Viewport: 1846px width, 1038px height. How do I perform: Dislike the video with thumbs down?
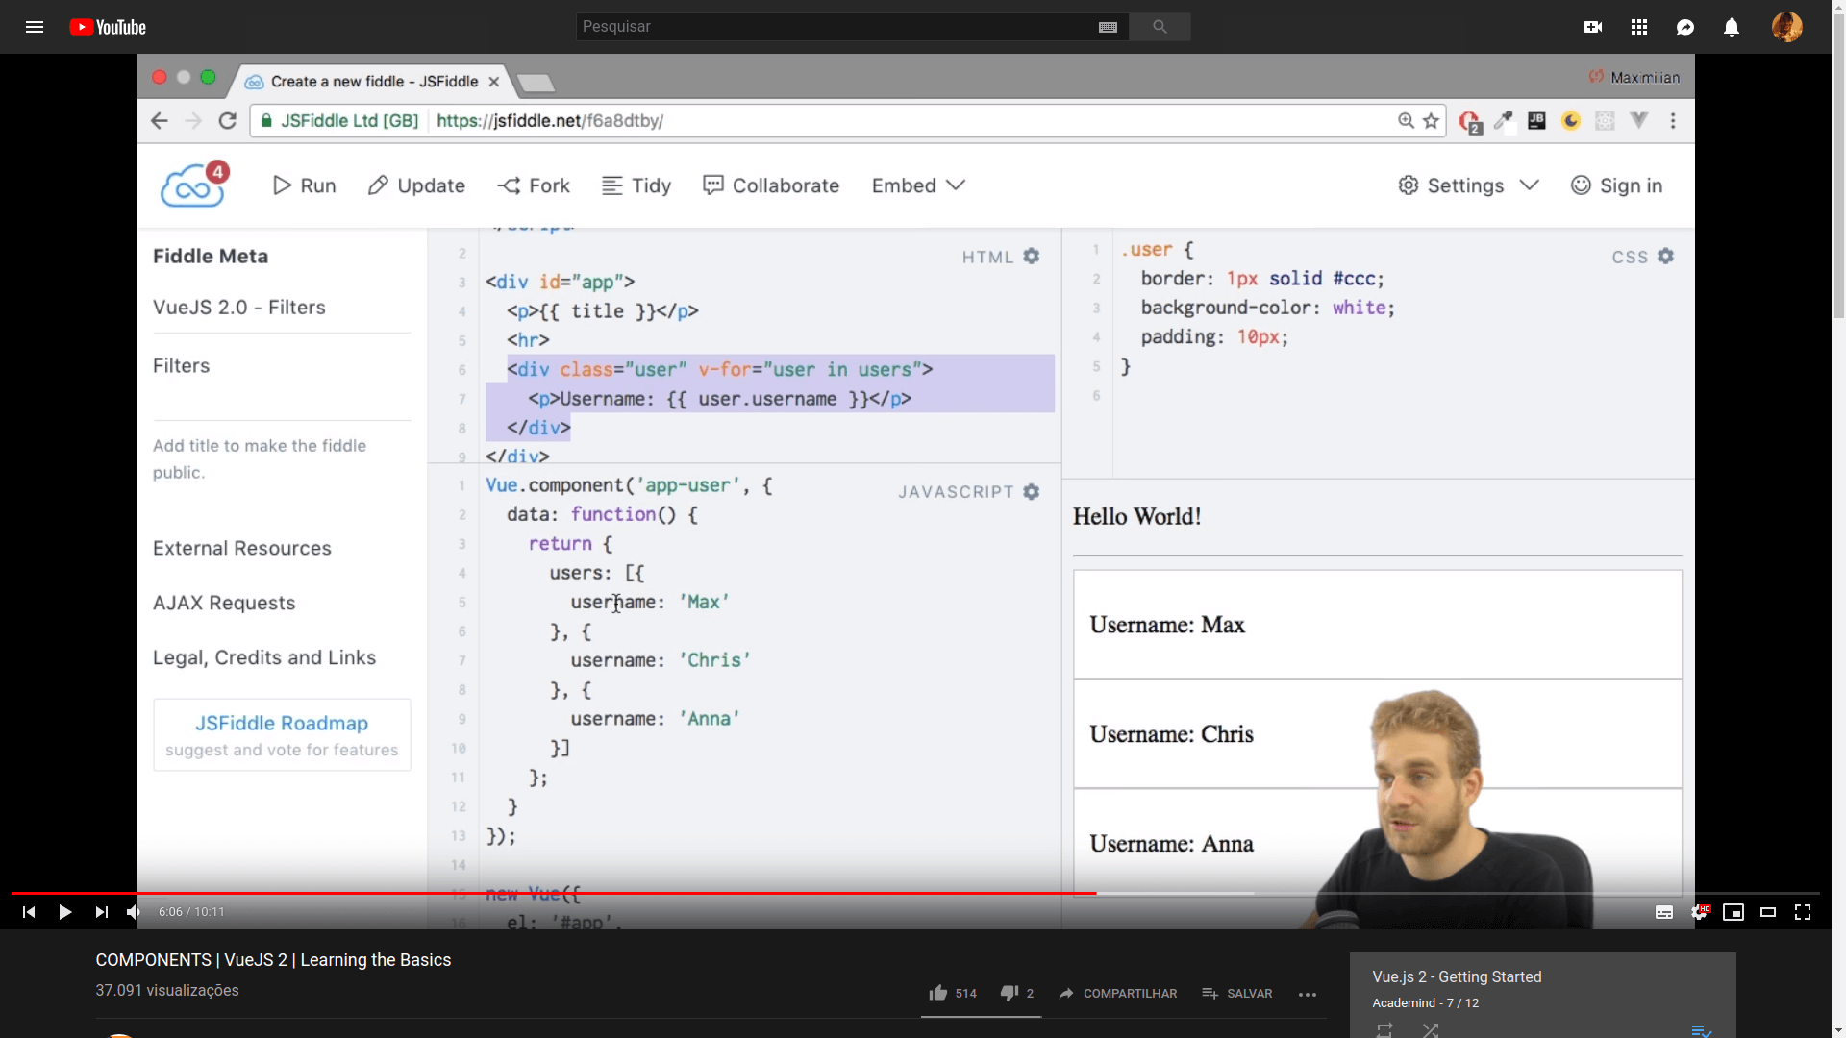pyautogui.click(x=1009, y=993)
